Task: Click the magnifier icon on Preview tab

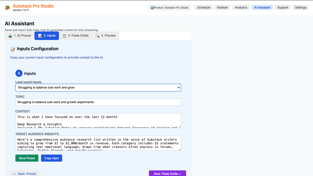Action: 97,36
